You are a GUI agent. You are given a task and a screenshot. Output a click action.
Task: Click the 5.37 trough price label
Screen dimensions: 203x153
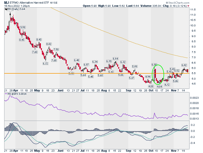tap(131, 78)
